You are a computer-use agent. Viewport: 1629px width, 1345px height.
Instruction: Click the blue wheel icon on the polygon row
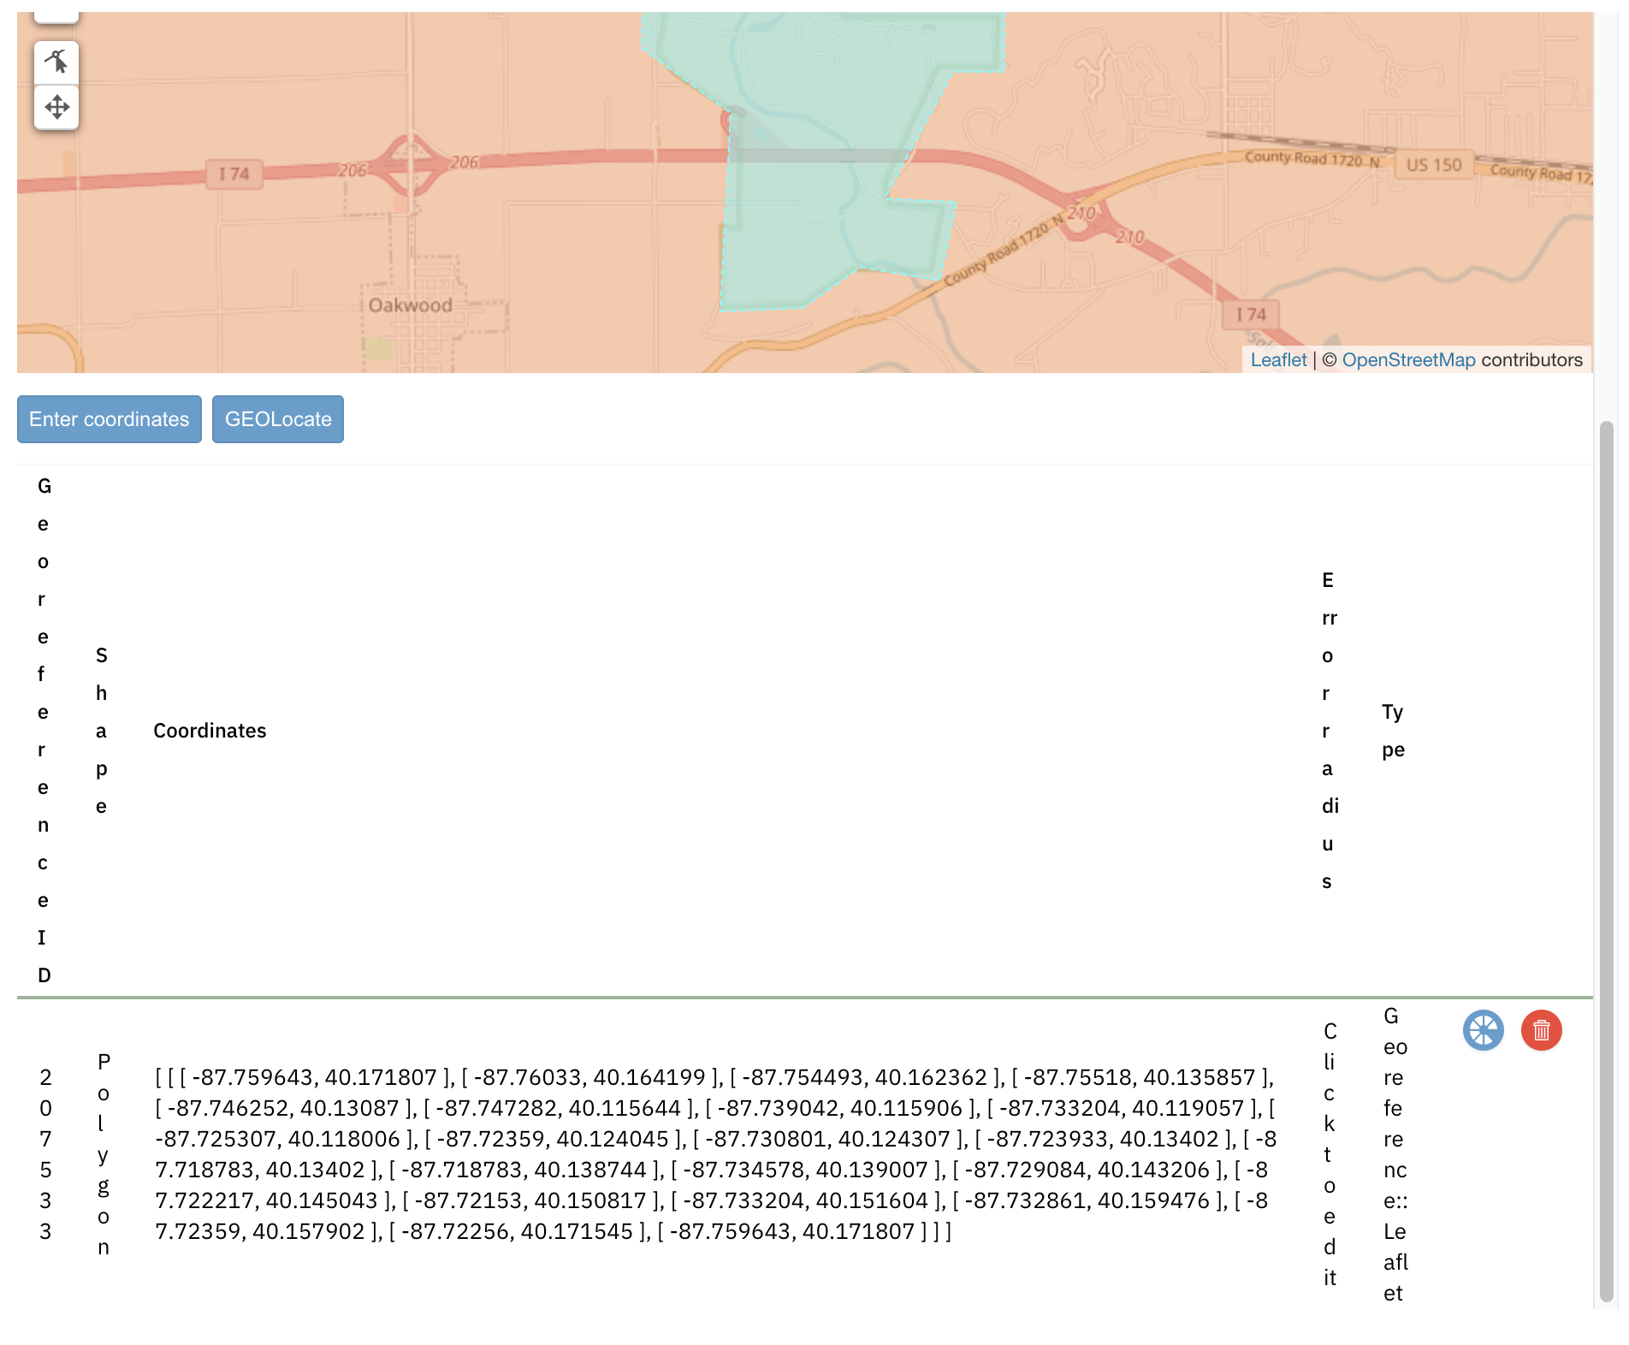[x=1483, y=1031]
